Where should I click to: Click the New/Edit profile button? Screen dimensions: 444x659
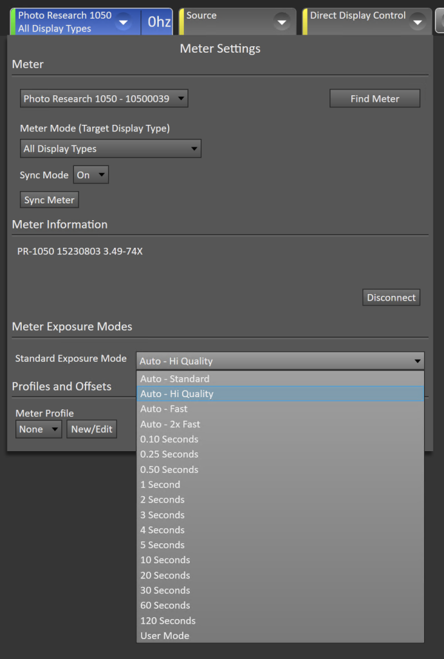(91, 429)
